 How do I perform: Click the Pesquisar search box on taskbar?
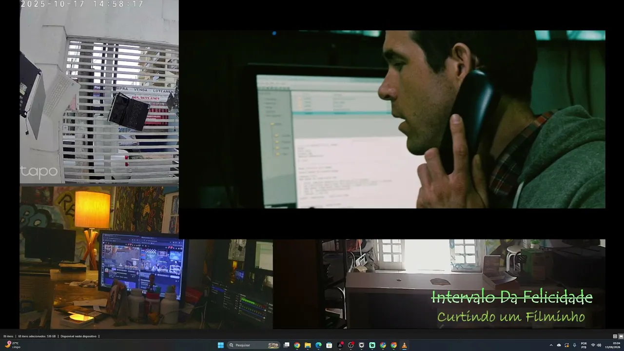(x=254, y=345)
